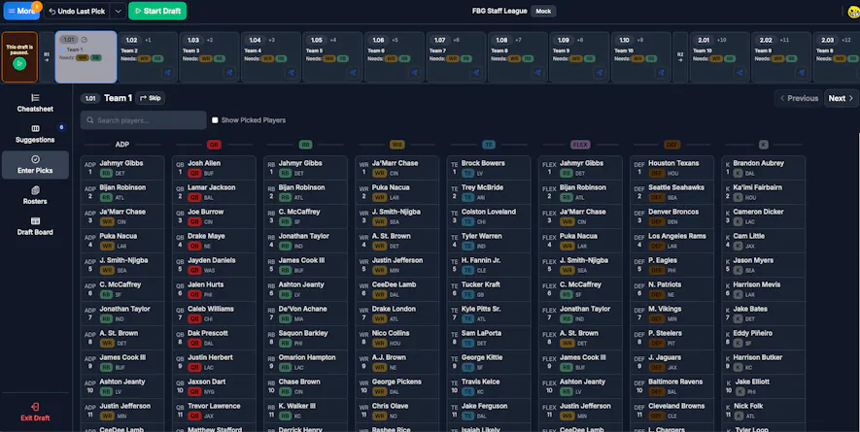Viewport: 860px width, 432px height.
Task: Click the trade icon on pick 1.07
Action: coord(476,73)
